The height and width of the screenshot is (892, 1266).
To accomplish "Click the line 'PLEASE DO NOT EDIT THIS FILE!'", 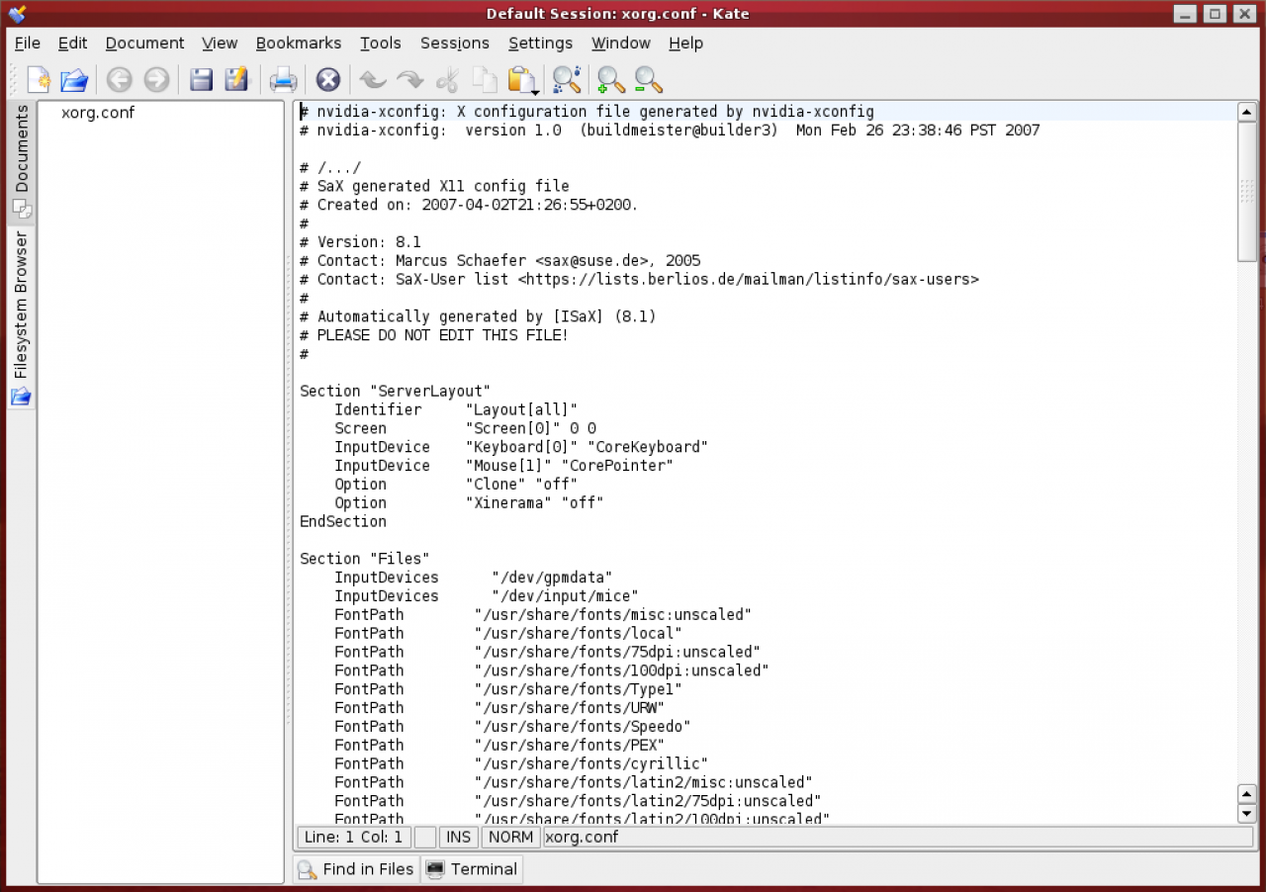I will [434, 335].
